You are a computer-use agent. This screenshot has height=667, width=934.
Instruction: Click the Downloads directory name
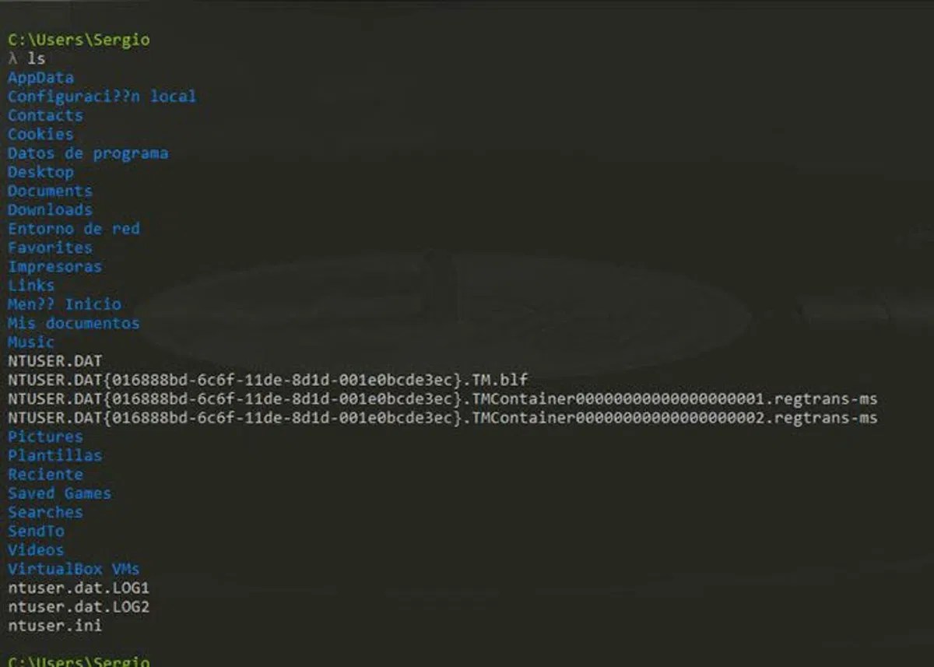point(49,209)
